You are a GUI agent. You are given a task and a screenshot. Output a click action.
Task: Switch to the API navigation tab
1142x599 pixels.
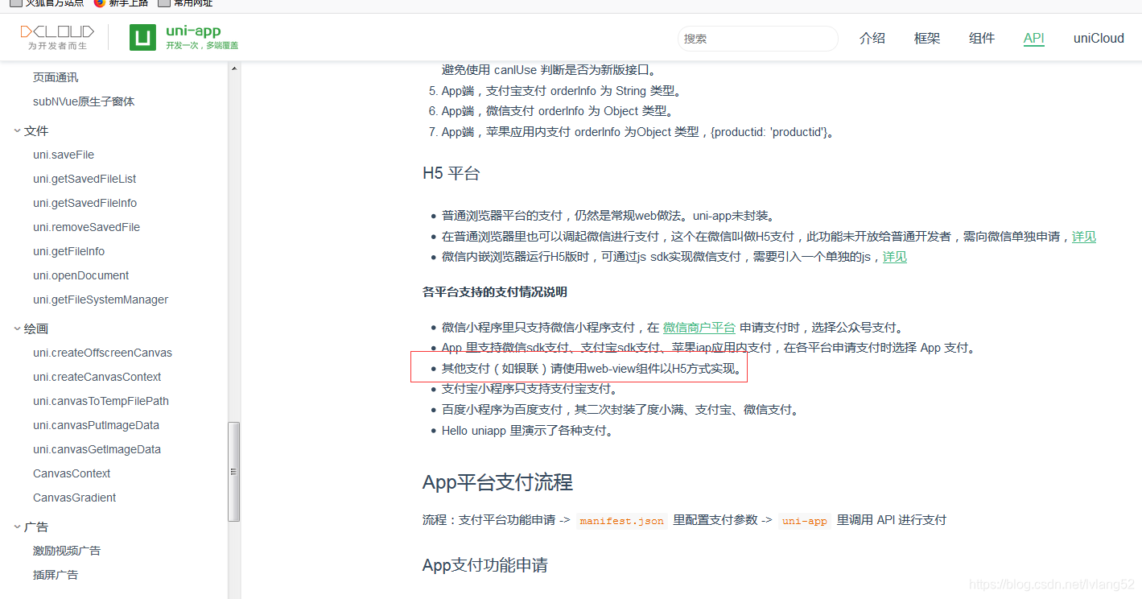[x=1033, y=38]
